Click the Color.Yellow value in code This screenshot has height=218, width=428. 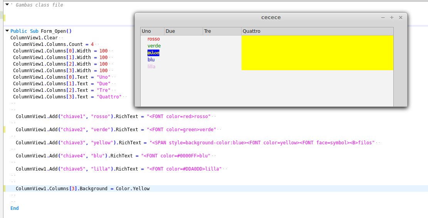point(133,189)
